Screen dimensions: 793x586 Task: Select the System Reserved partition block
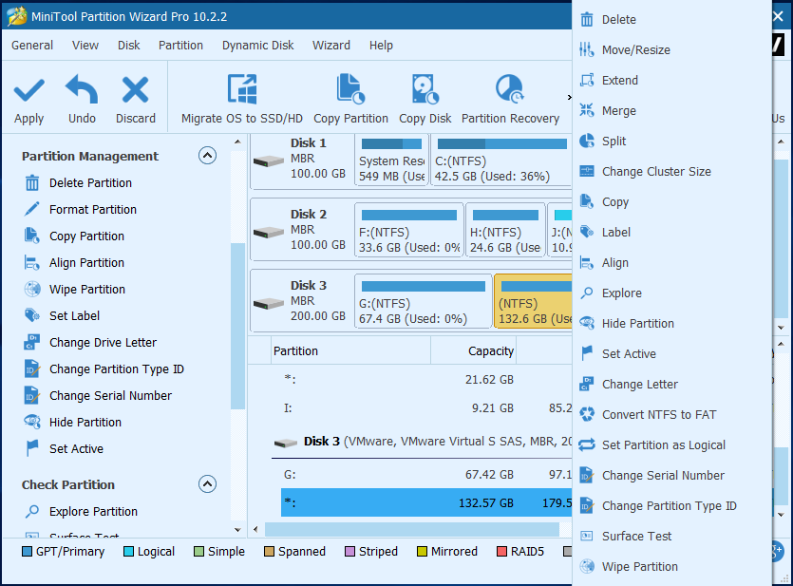[x=392, y=161]
